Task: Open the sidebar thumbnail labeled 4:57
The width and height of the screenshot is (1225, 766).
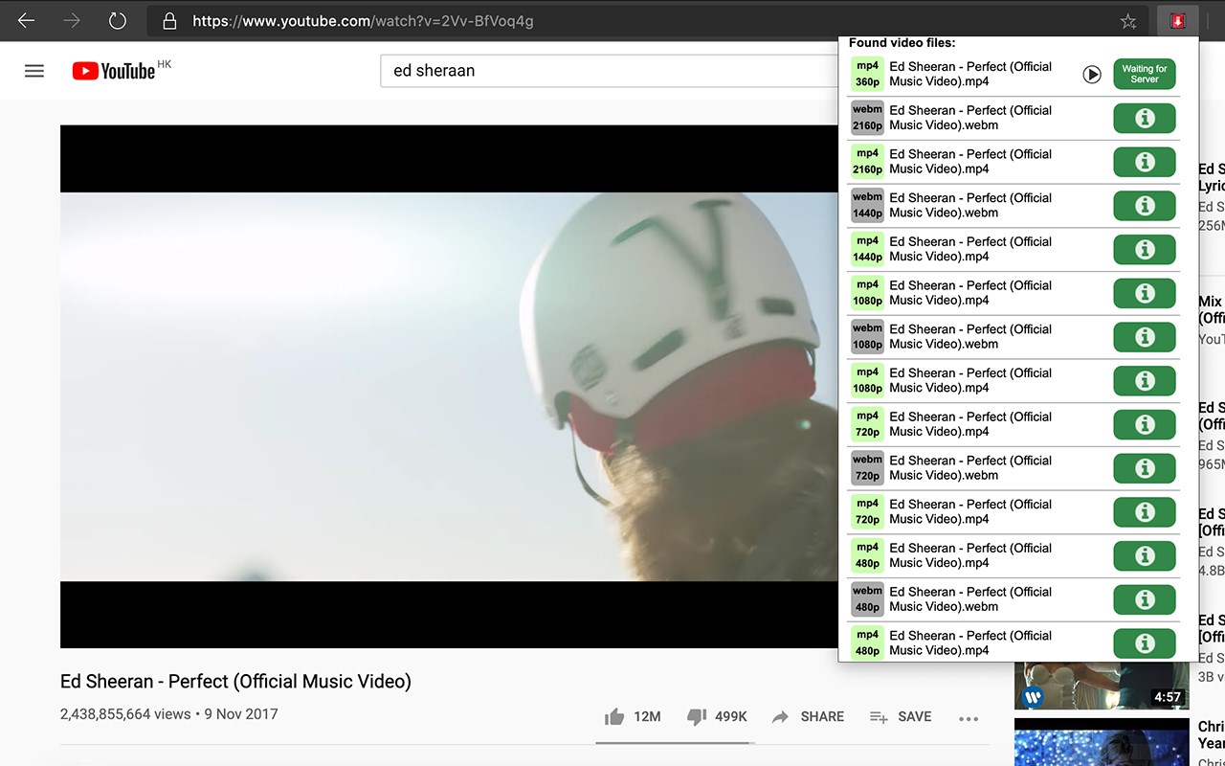Action: (x=1102, y=685)
